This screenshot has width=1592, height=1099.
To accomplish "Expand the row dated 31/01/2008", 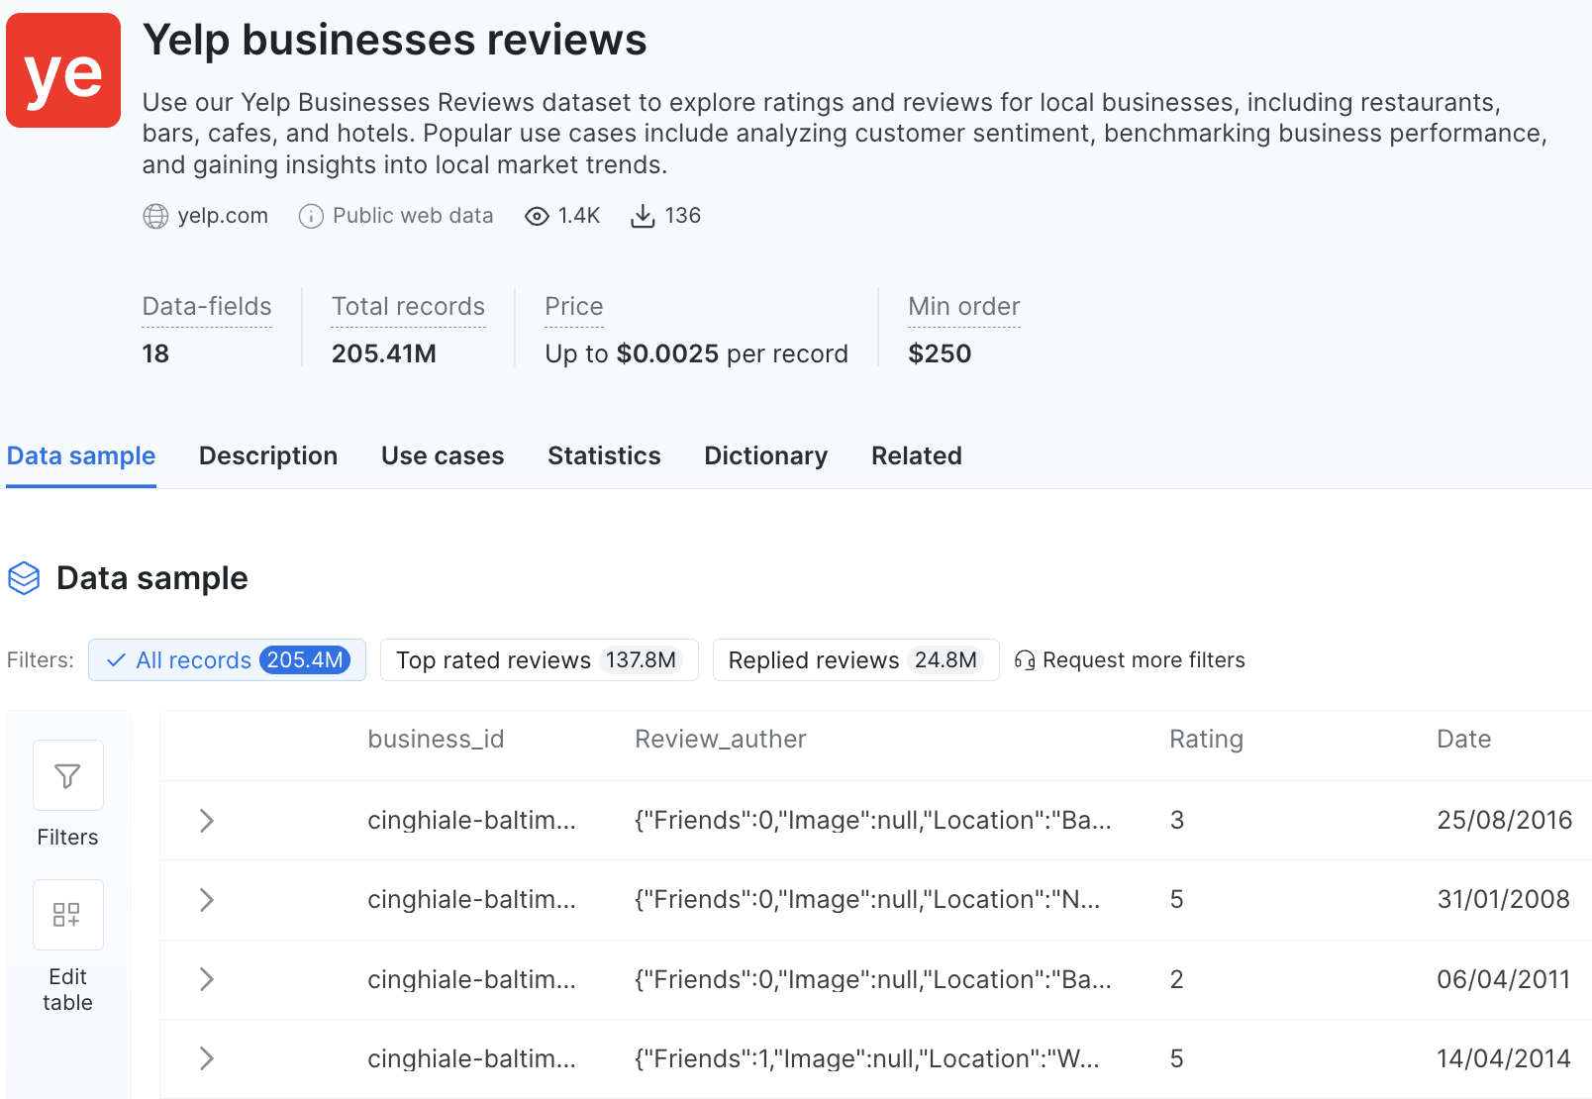I will [206, 900].
